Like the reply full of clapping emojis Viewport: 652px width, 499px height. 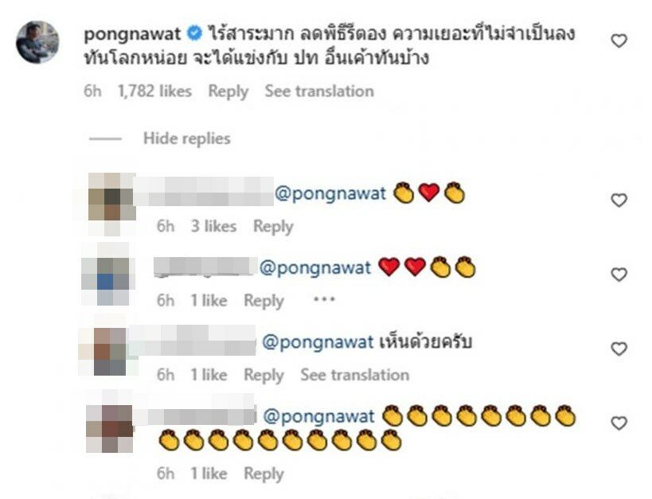click(619, 423)
